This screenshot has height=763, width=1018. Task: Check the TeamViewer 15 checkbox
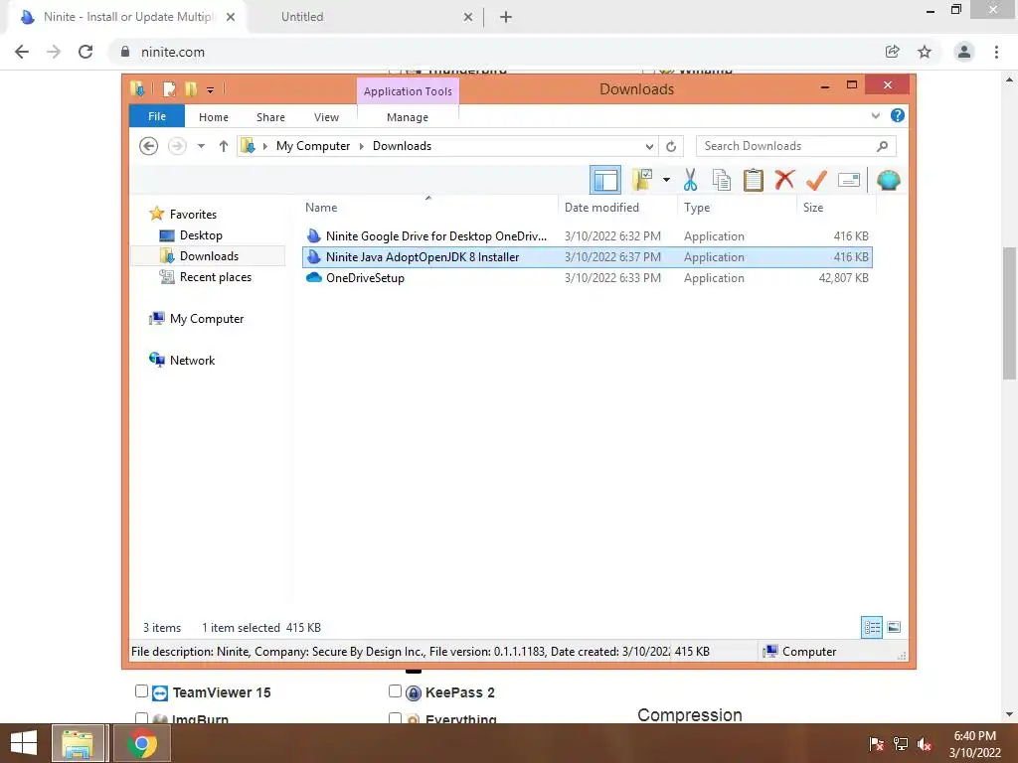coord(141,691)
